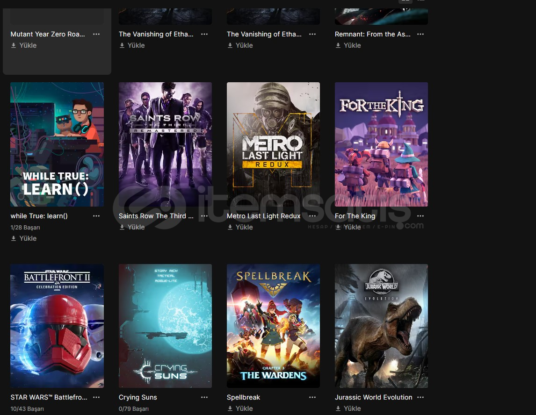
Task: Select the Crying Suns cover art
Action: pos(165,326)
